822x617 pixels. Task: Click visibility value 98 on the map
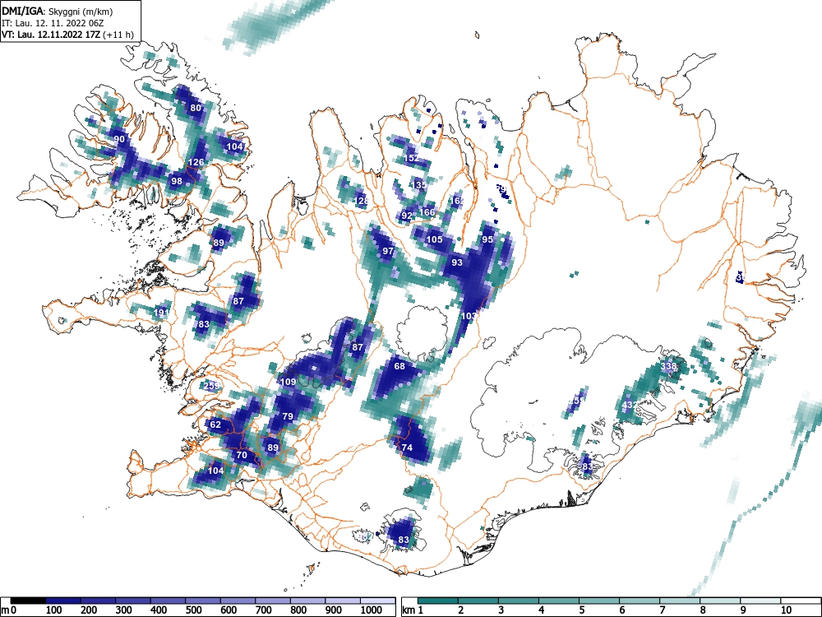[x=177, y=181]
